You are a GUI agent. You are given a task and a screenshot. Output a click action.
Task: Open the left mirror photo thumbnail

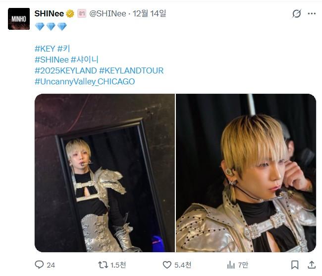pos(105,173)
